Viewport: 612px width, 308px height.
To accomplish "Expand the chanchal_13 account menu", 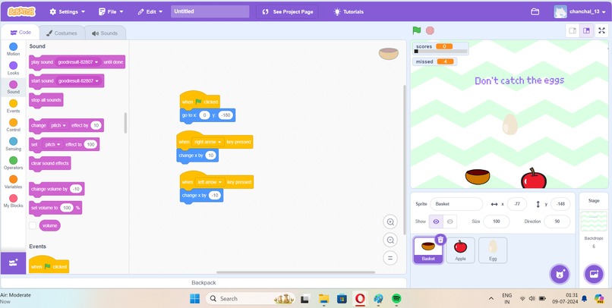I will point(579,11).
